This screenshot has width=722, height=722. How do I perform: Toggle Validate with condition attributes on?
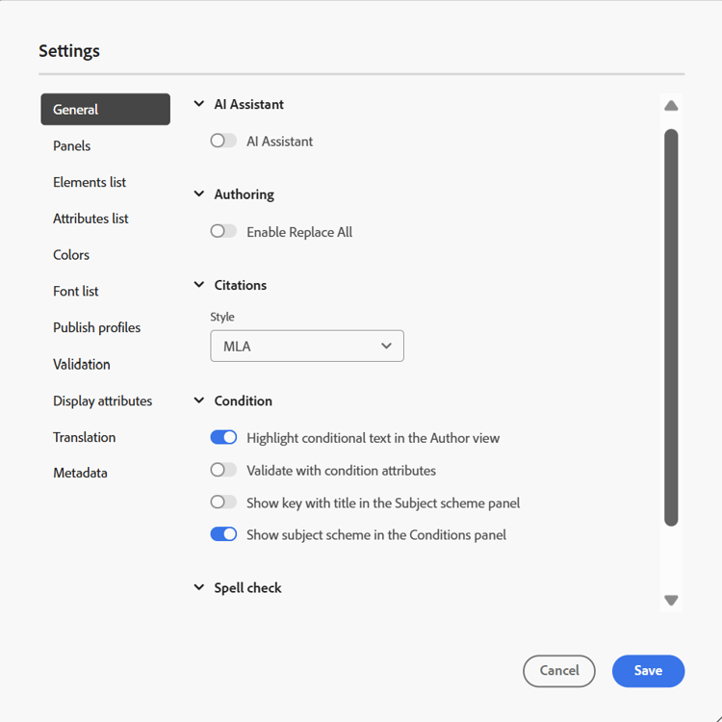pyautogui.click(x=223, y=470)
